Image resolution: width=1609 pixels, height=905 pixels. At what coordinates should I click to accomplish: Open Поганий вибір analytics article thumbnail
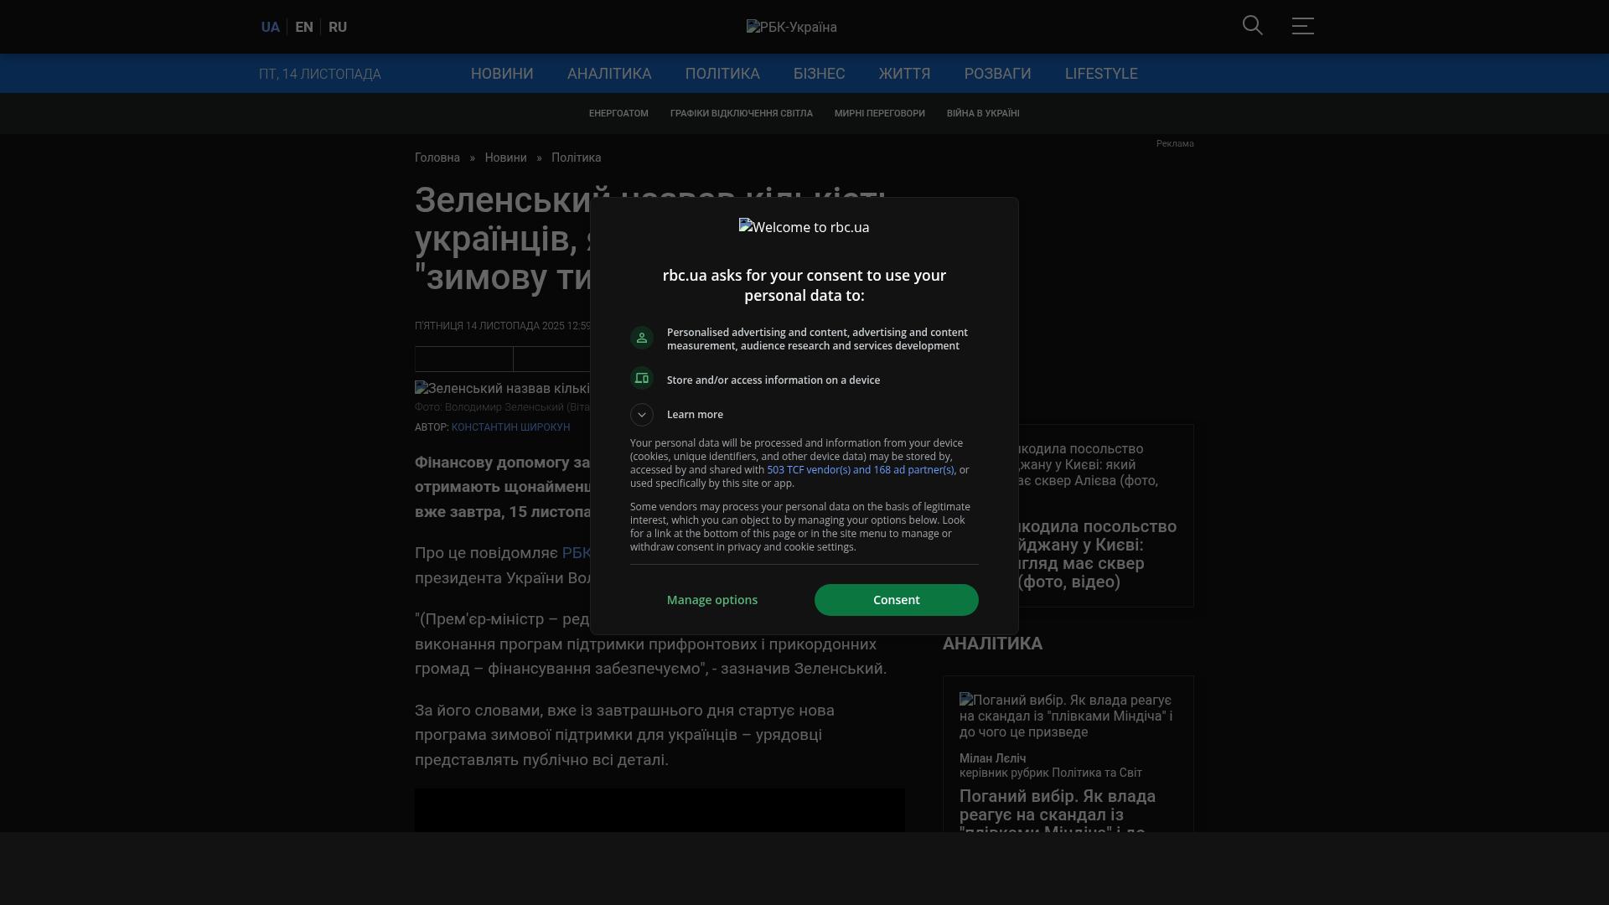(1066, 716)
